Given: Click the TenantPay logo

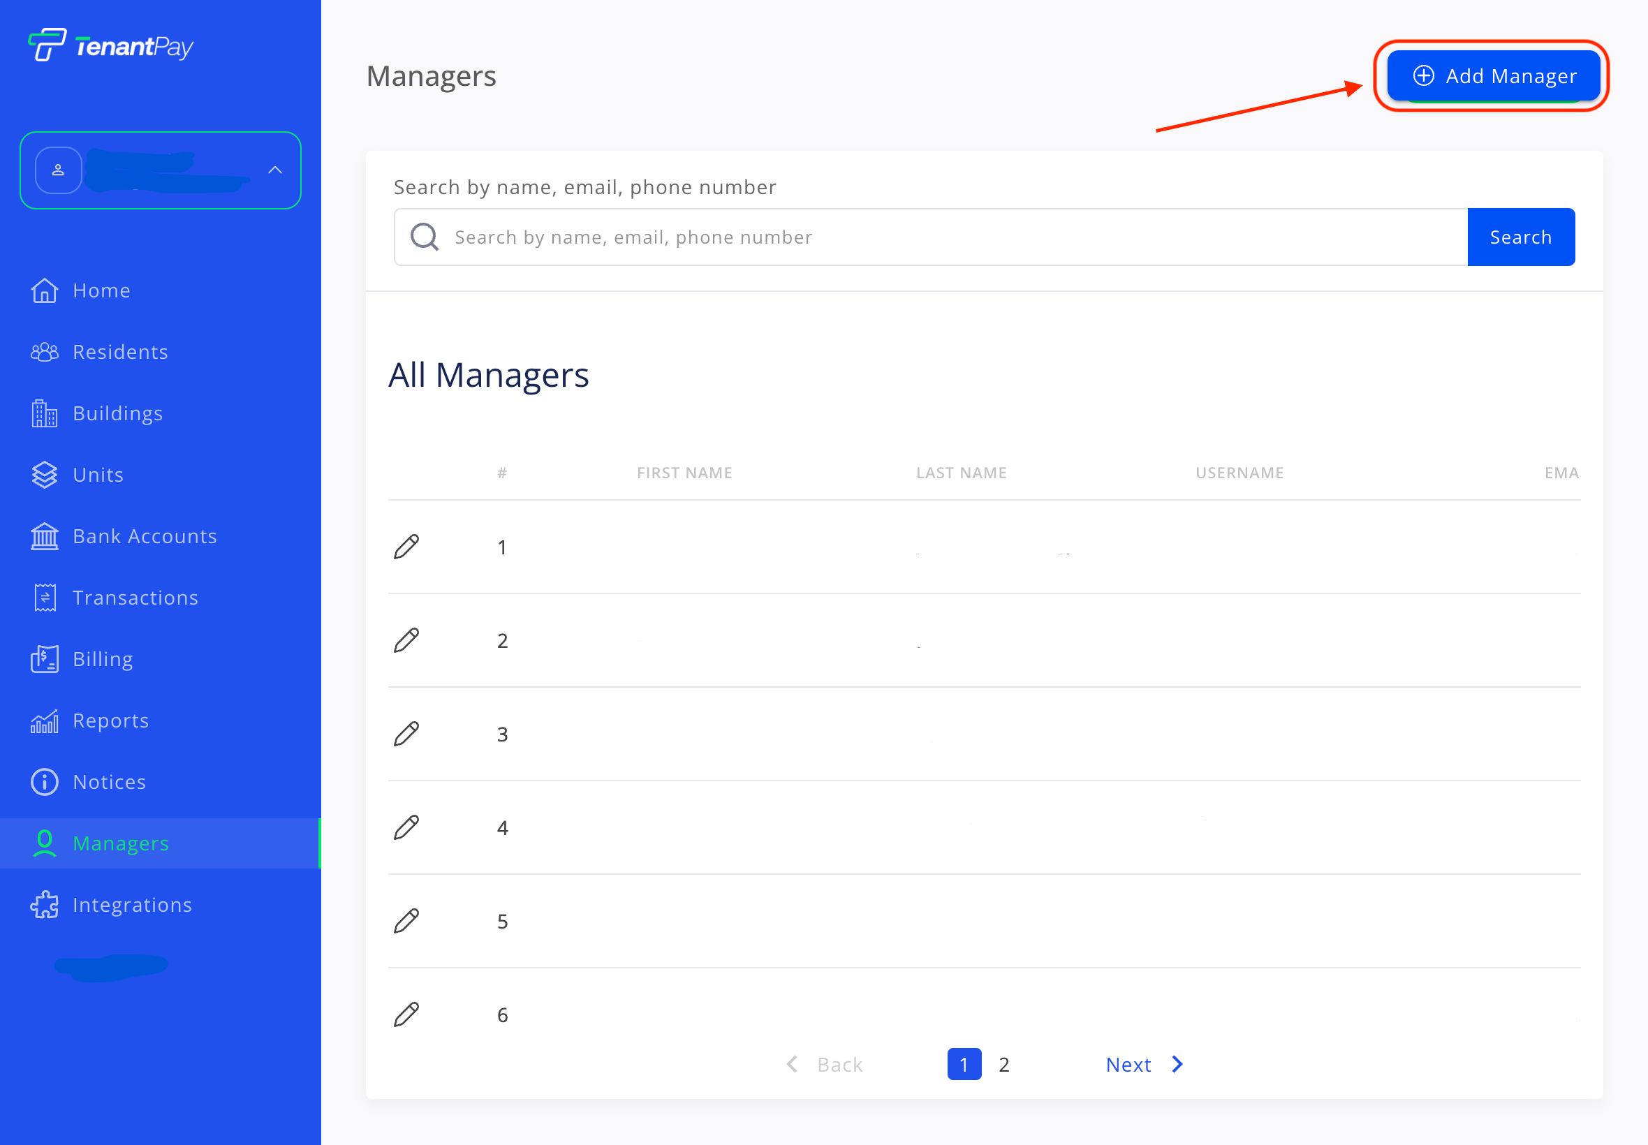Looking at the screenshot, I should (111, 45).
